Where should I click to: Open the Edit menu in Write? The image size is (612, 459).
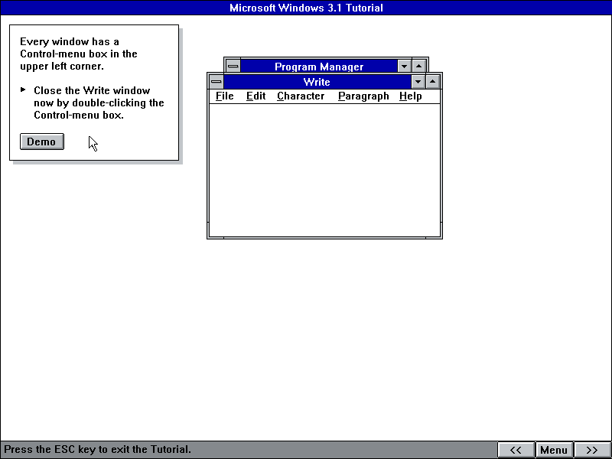pos(256,96)
